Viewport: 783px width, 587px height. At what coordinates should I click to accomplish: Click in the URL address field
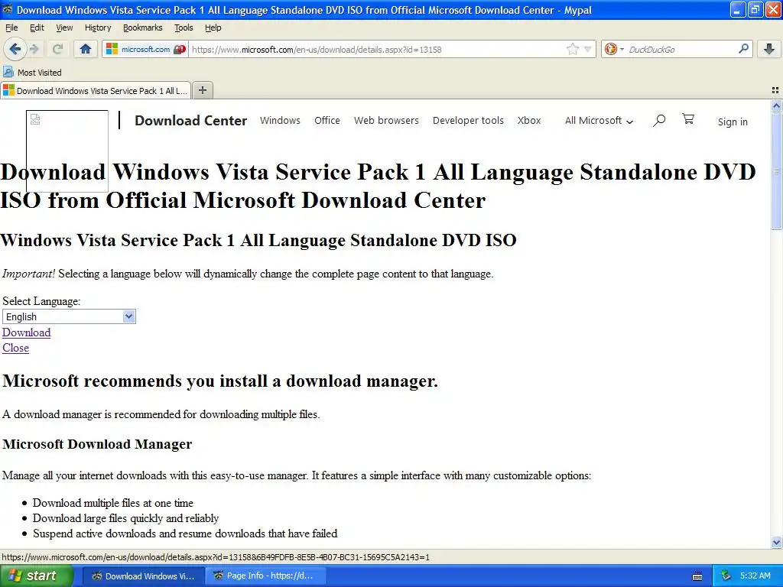coord(377,49)
